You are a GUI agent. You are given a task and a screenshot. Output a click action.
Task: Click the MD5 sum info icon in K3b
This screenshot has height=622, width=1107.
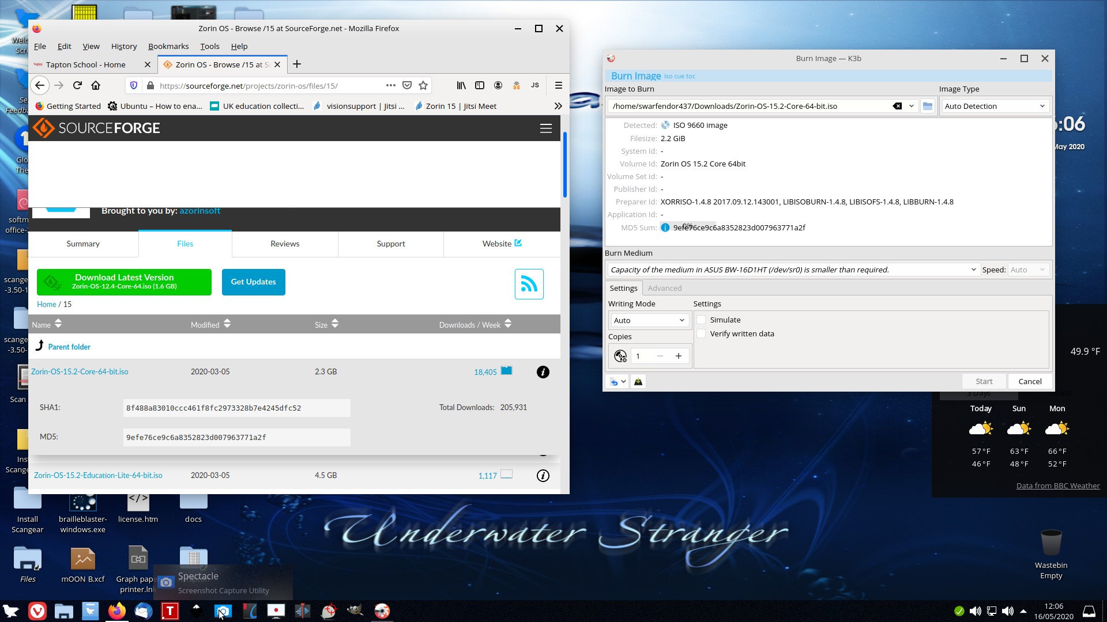point(665,227)
